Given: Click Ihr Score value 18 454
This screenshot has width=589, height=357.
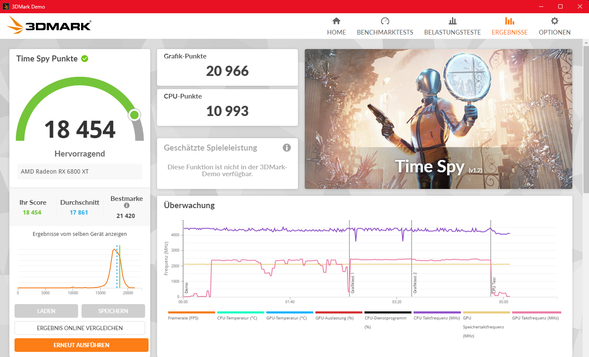Looking at the screenshot, I should point(32,212).
